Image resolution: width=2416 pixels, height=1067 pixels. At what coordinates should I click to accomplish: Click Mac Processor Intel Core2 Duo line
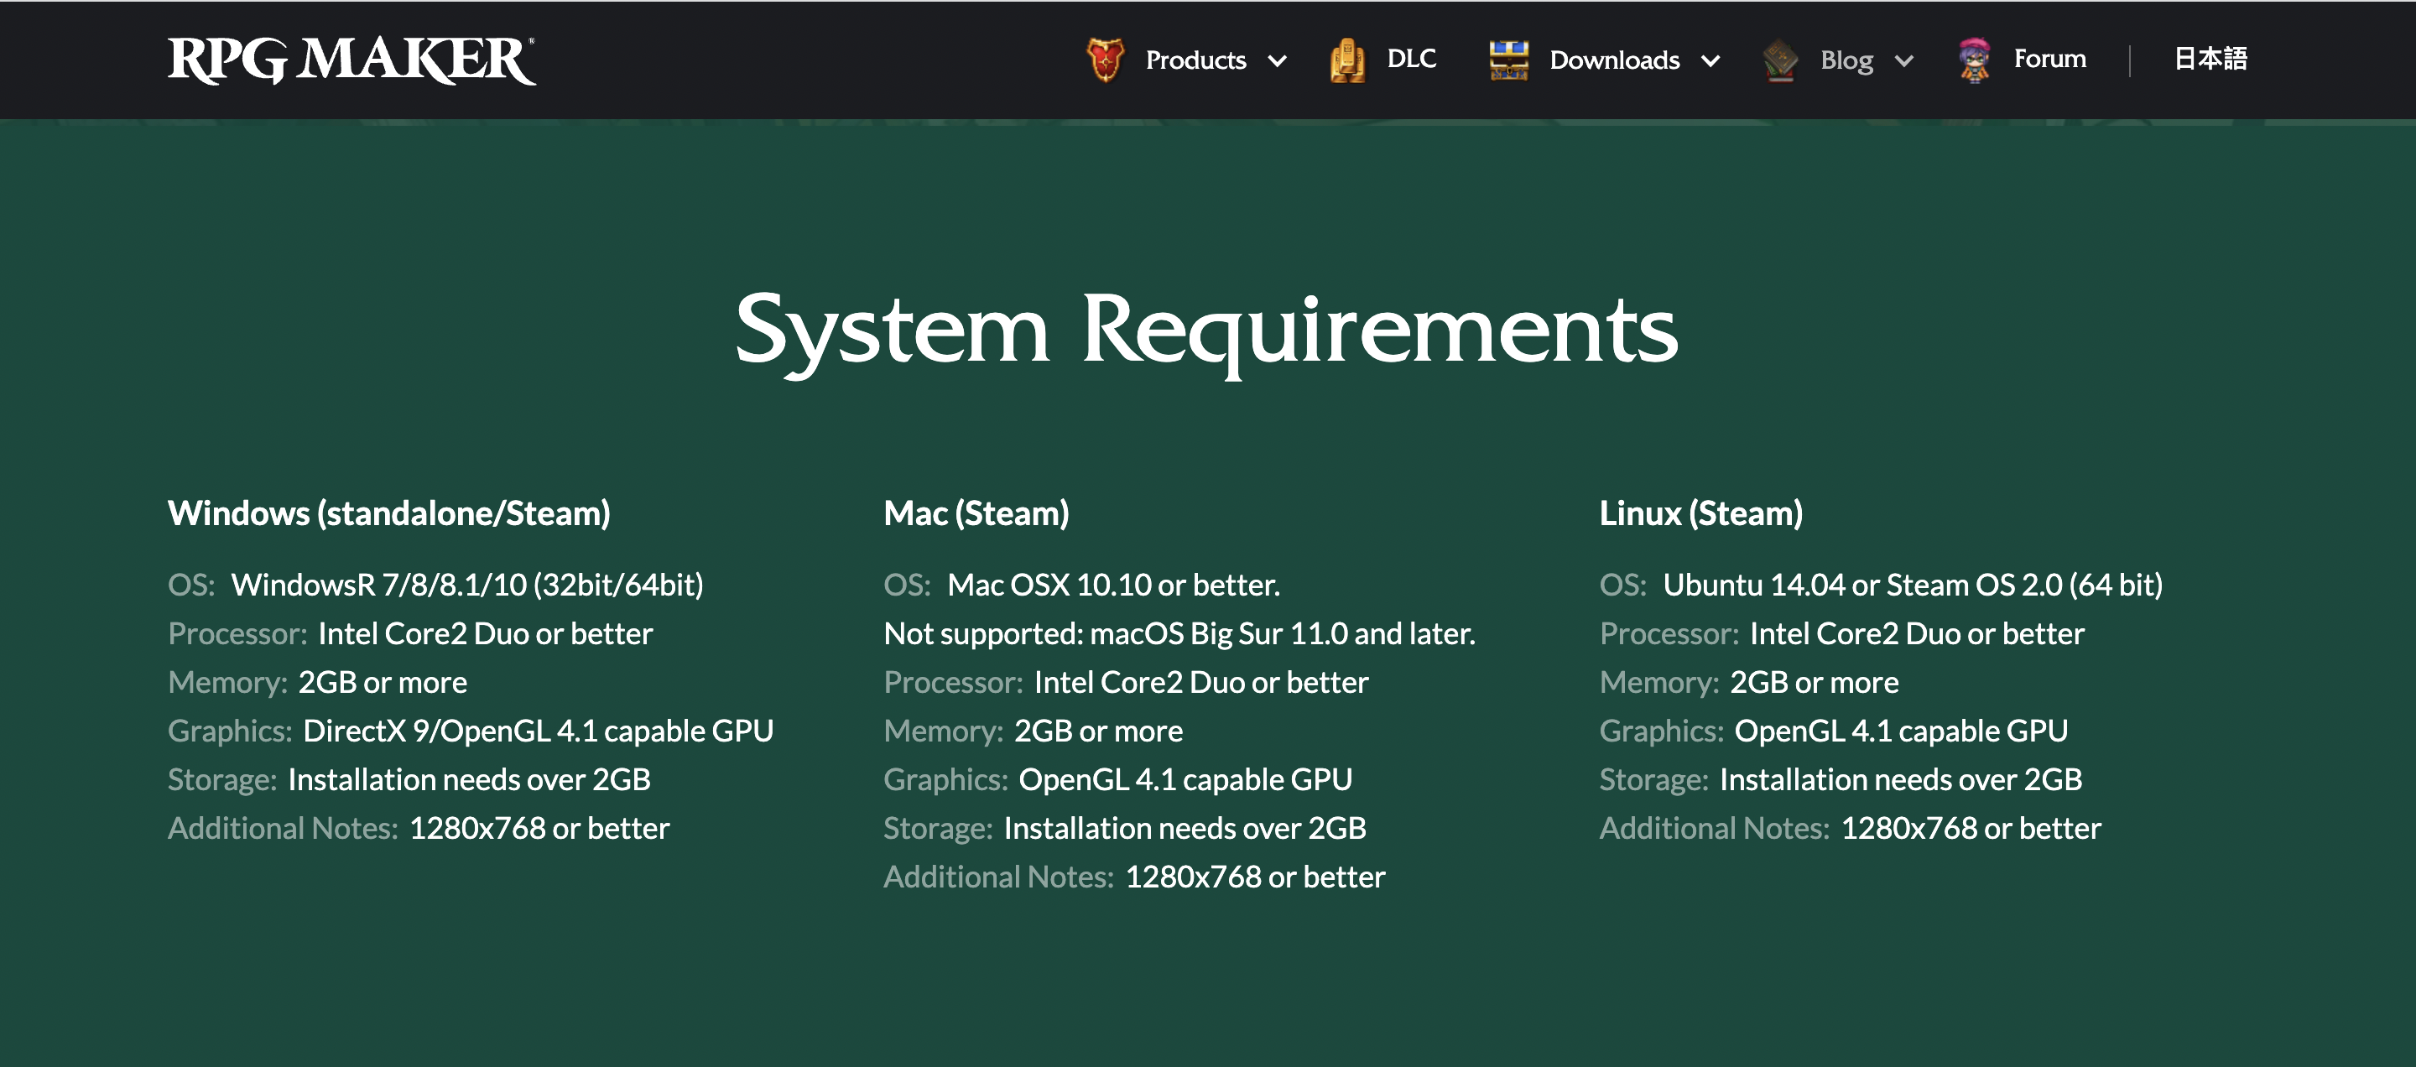click(x=1126, y=683)
